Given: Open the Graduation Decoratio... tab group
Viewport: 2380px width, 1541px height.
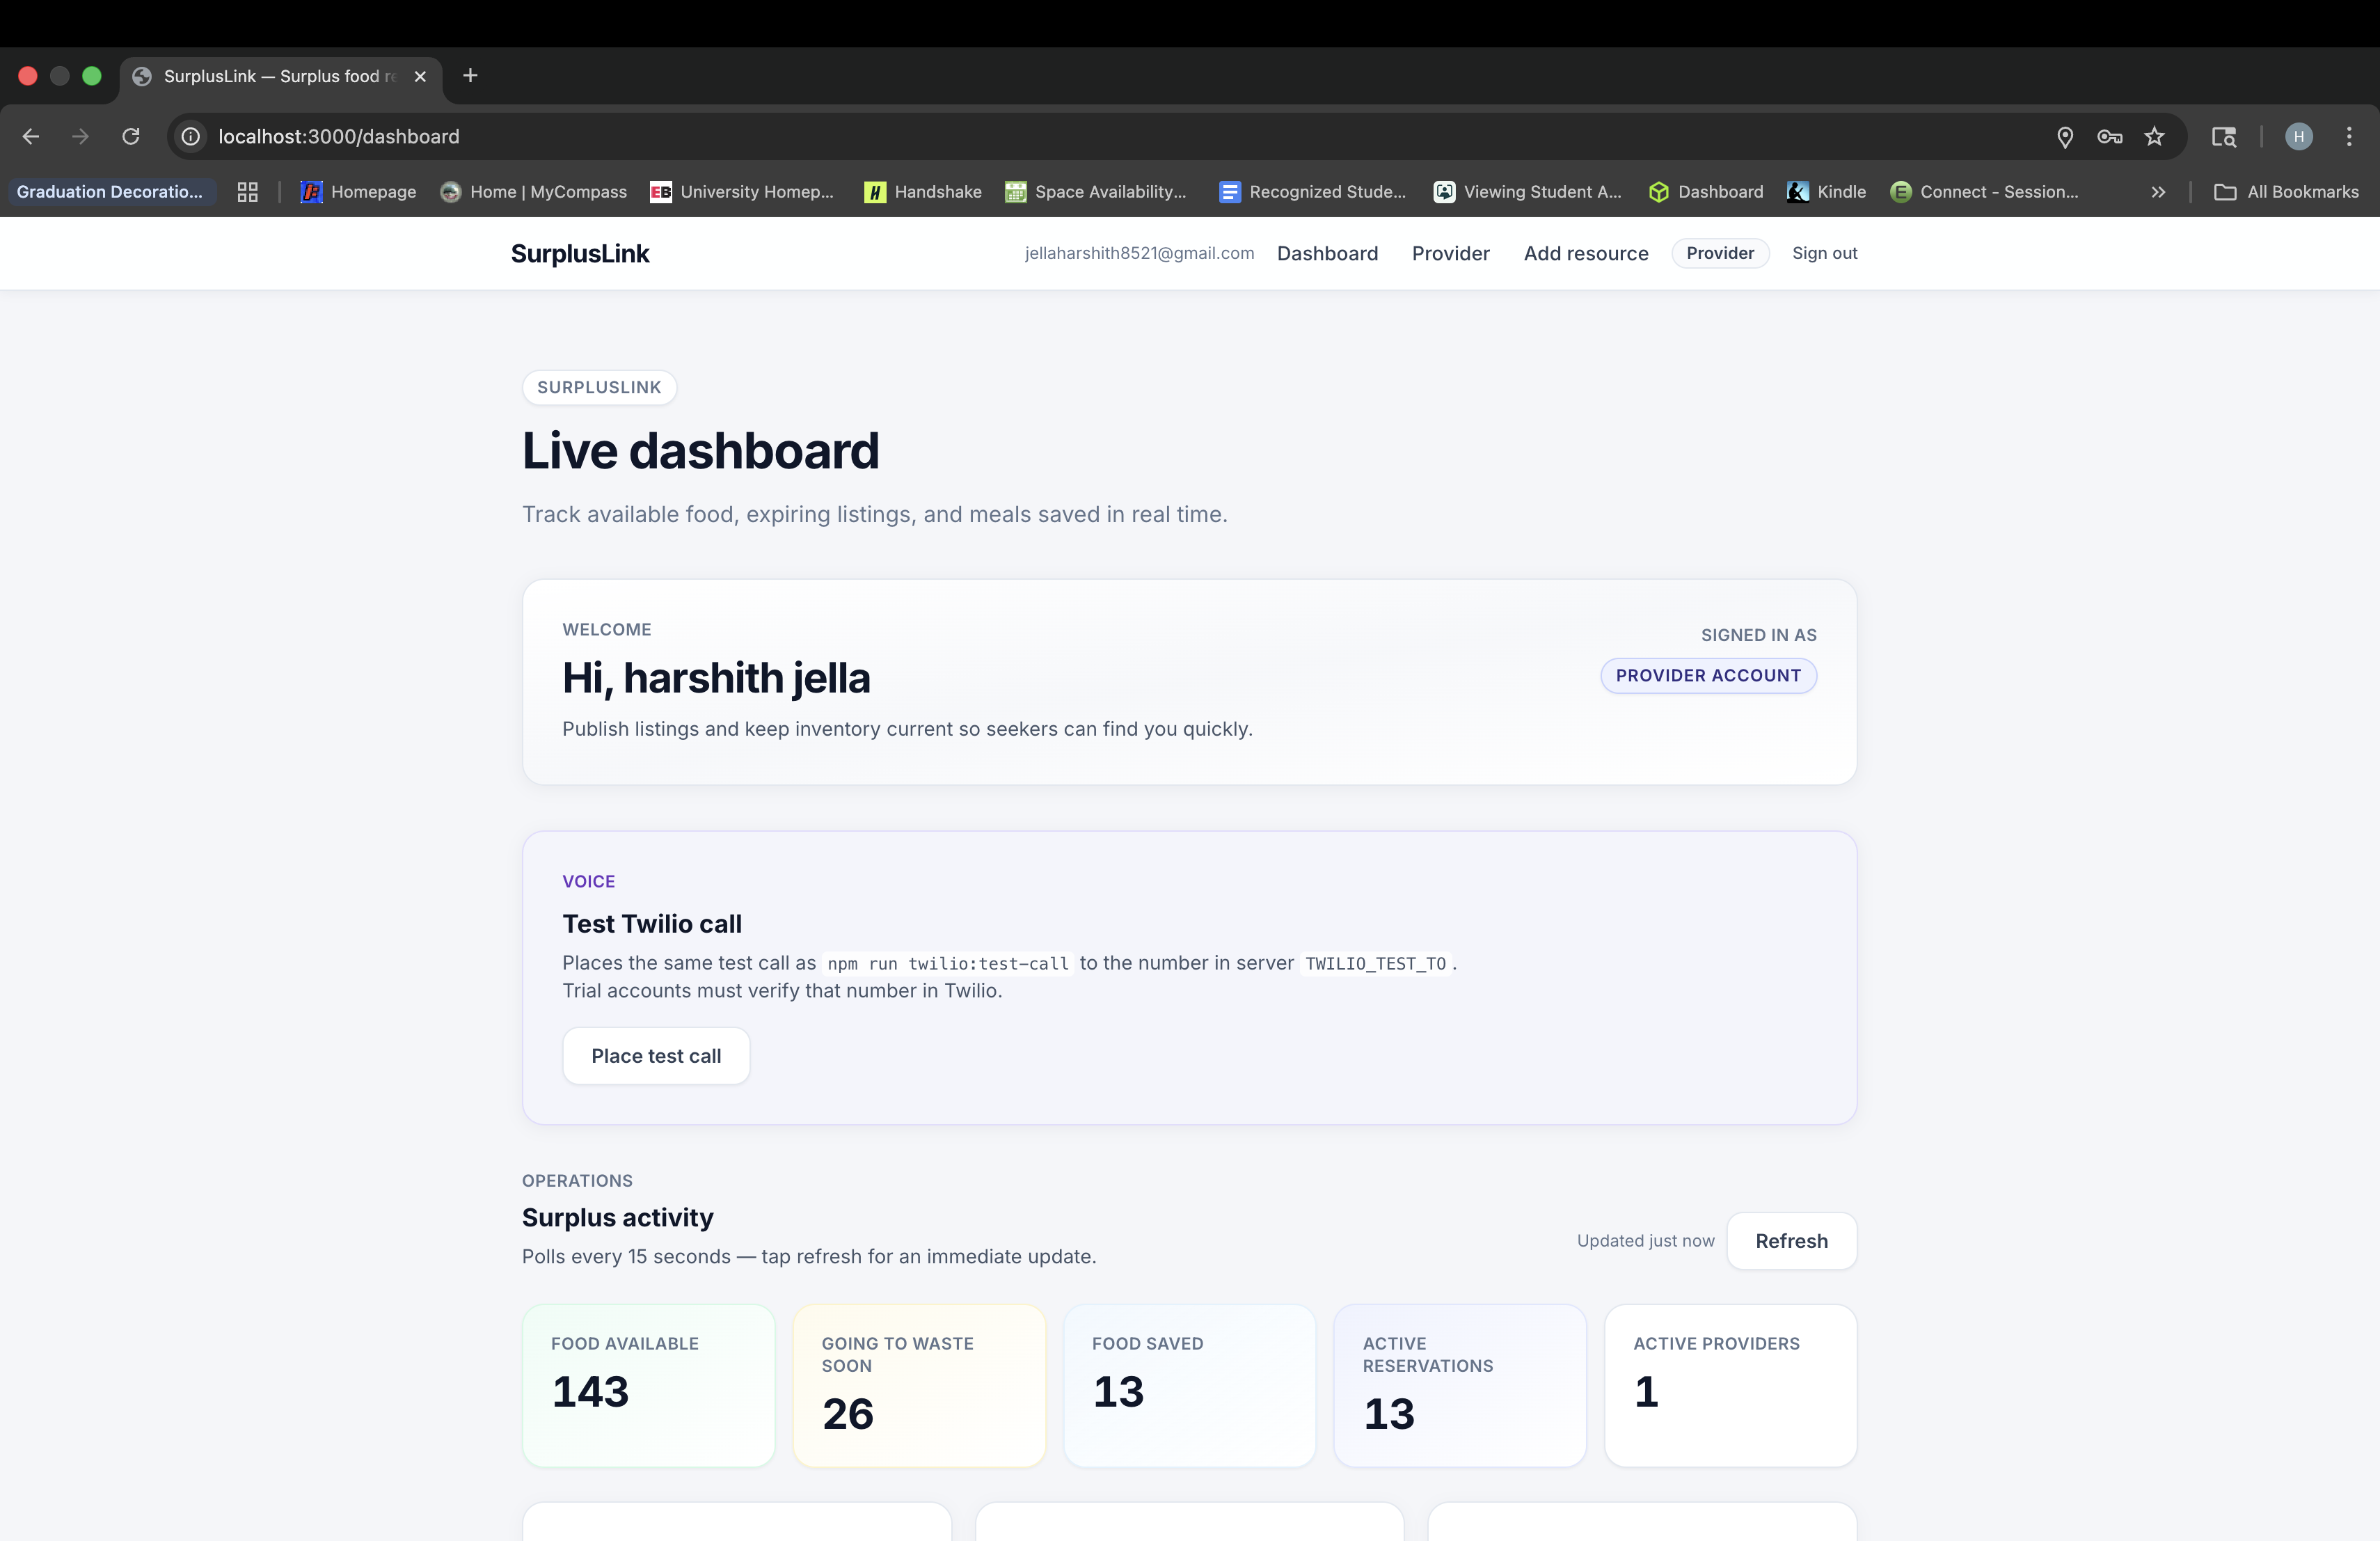Looking at the screenshot, I should click(110, 192).
